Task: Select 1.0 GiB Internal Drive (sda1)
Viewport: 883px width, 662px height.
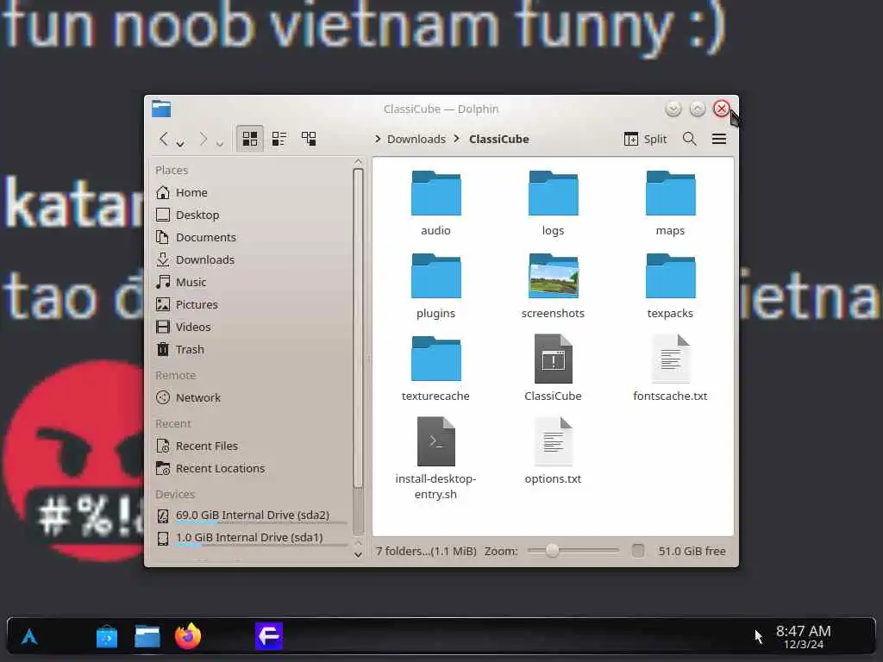Action: tap(253, 538)
